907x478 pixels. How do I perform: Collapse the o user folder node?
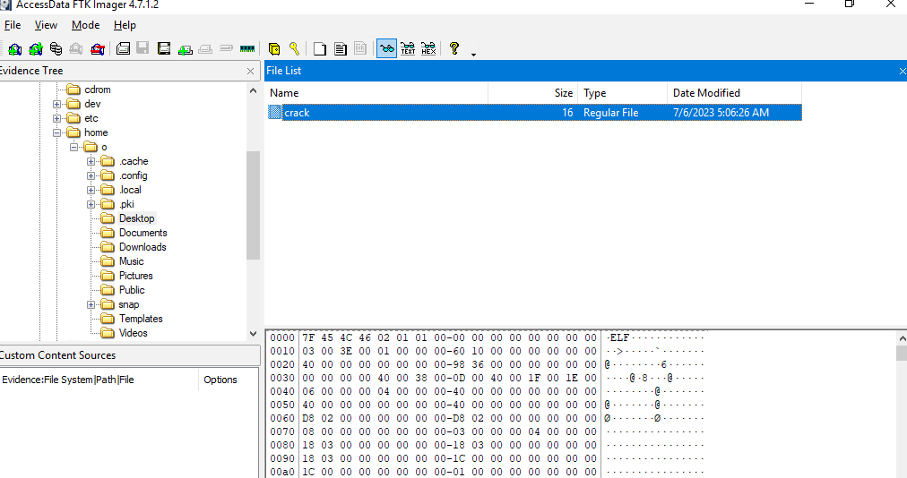tap(74, 148)
